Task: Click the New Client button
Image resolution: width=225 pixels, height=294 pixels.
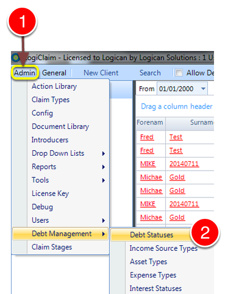Action: 101,73
